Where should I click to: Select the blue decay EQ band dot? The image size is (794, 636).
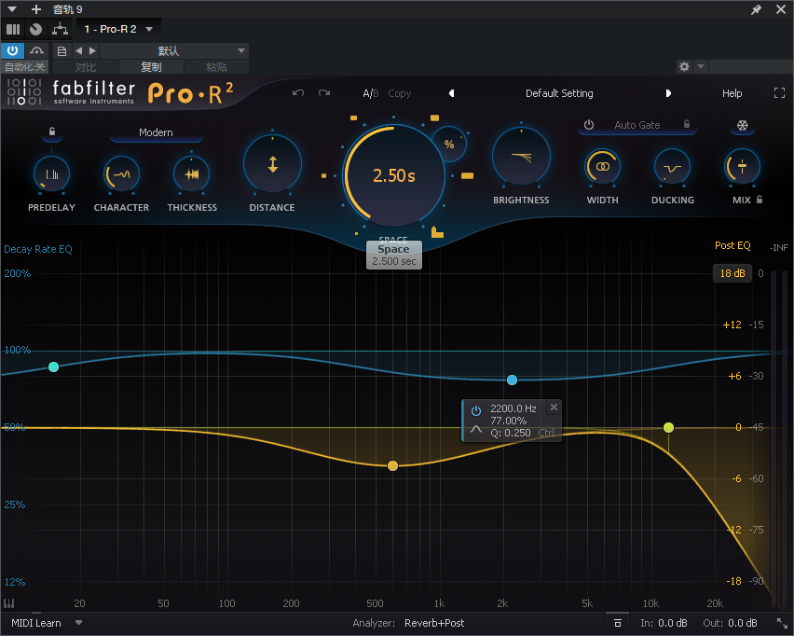point(512,380)
